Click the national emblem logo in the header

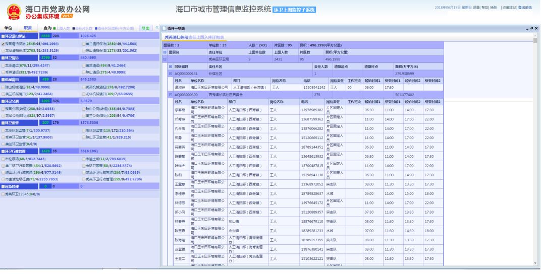14,12
